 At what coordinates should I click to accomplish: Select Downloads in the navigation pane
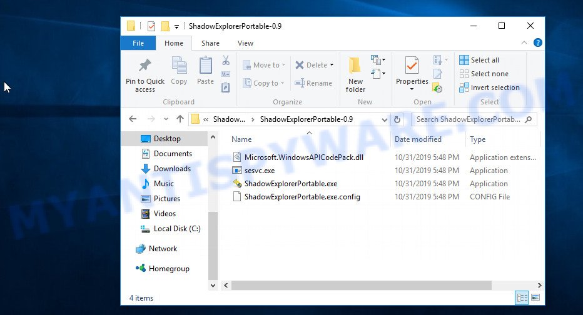click(165, 169)
